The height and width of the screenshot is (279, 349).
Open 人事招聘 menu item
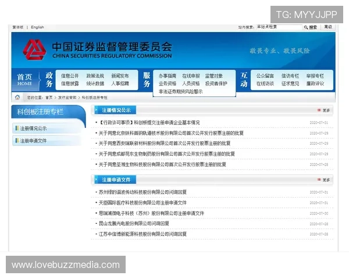tap(120, 84)
